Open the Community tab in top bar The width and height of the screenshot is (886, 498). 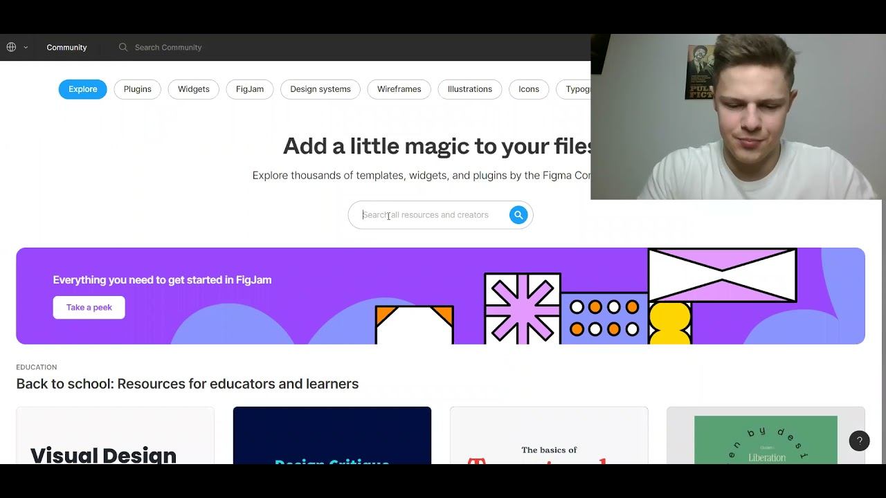(x=66, y=47)
